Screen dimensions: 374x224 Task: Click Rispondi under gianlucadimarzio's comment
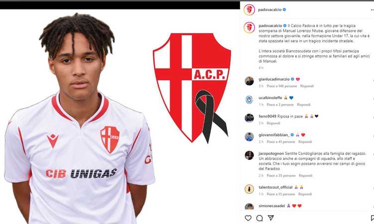[307, 86]
